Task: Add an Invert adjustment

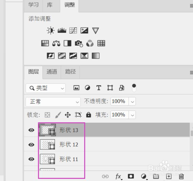Action: point(50,56)
